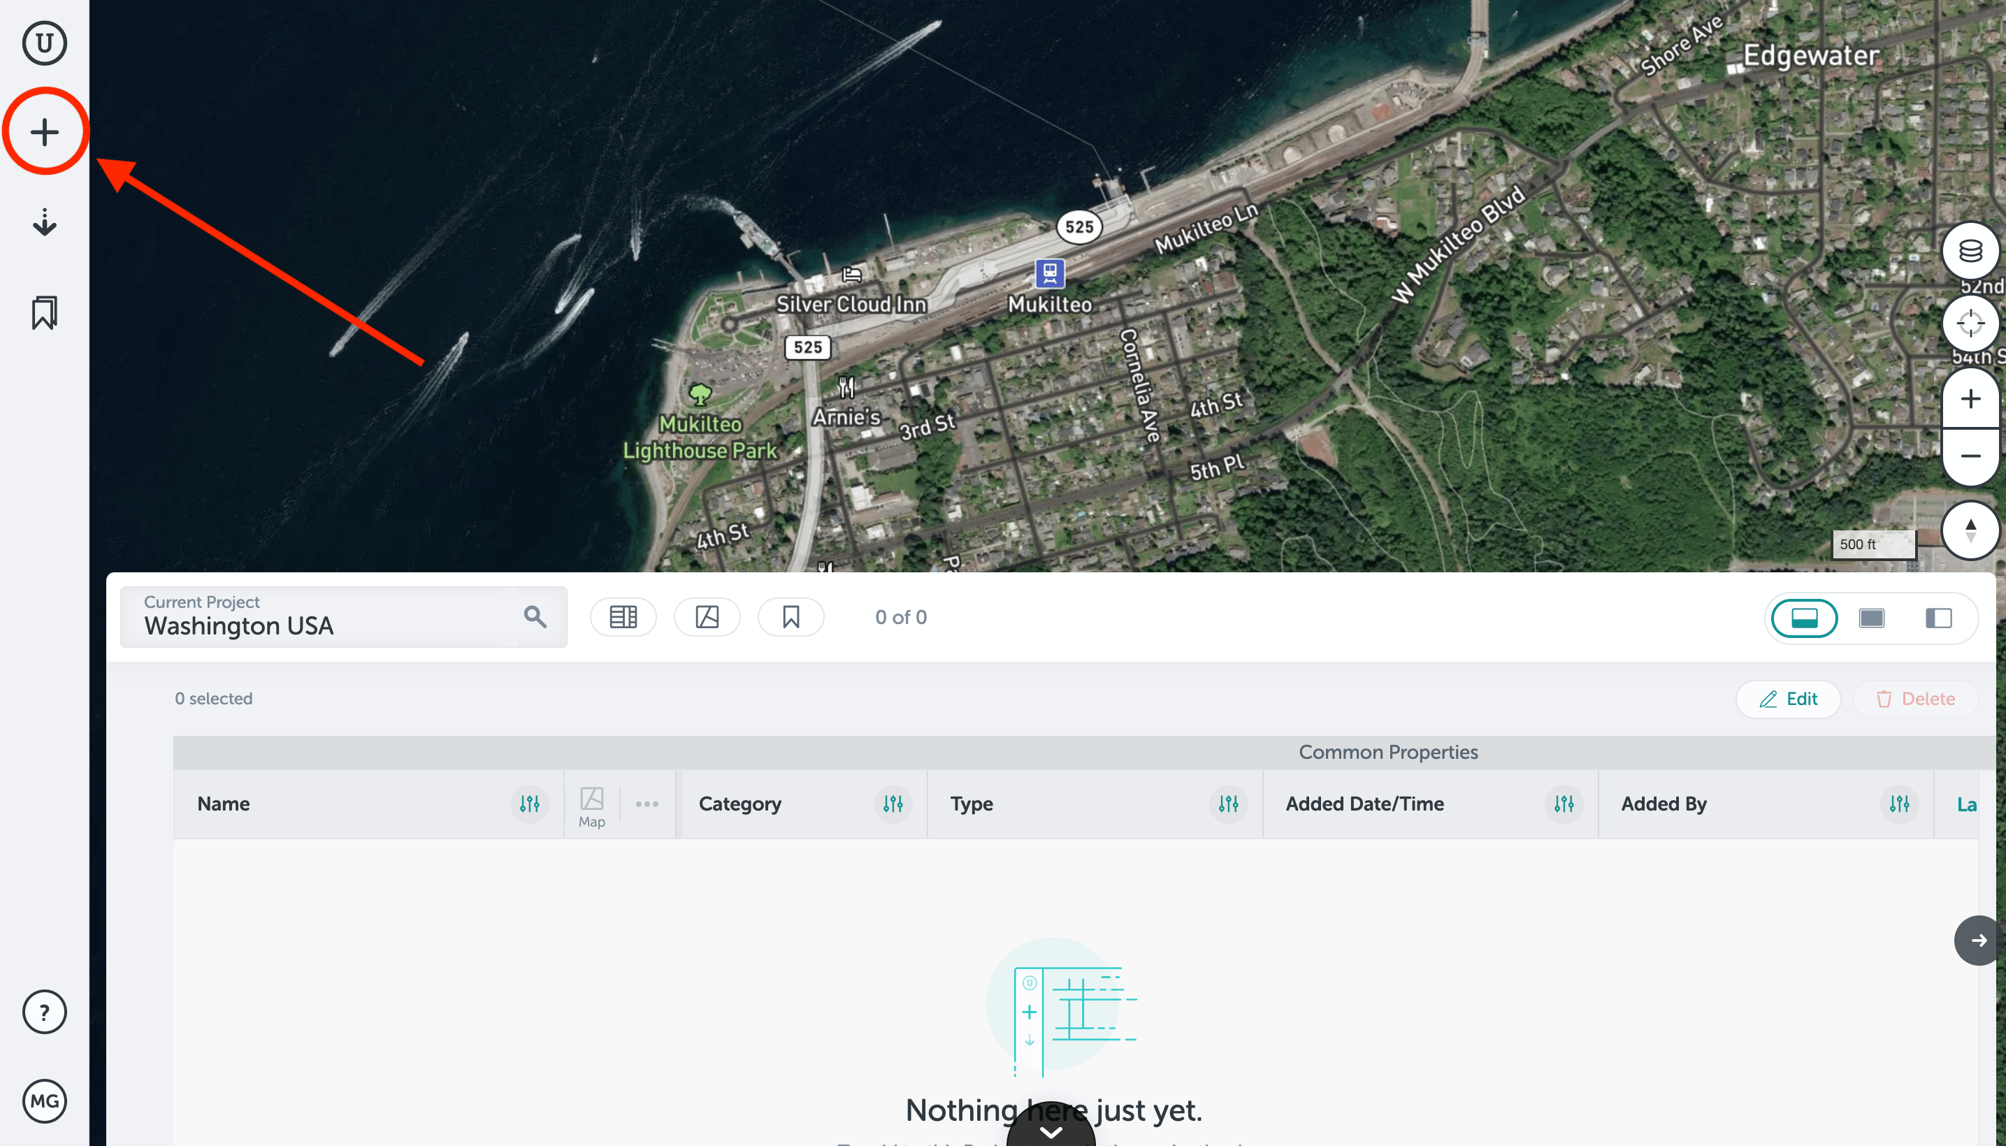This screenshot has height=1146, width=2006.
Task: Select the split-view layout toggle
Action: pos(1939,618)
